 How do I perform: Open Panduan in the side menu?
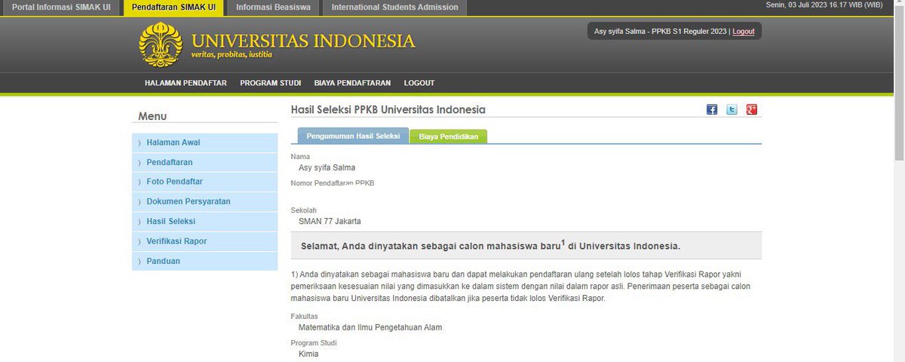pos(204,261)
